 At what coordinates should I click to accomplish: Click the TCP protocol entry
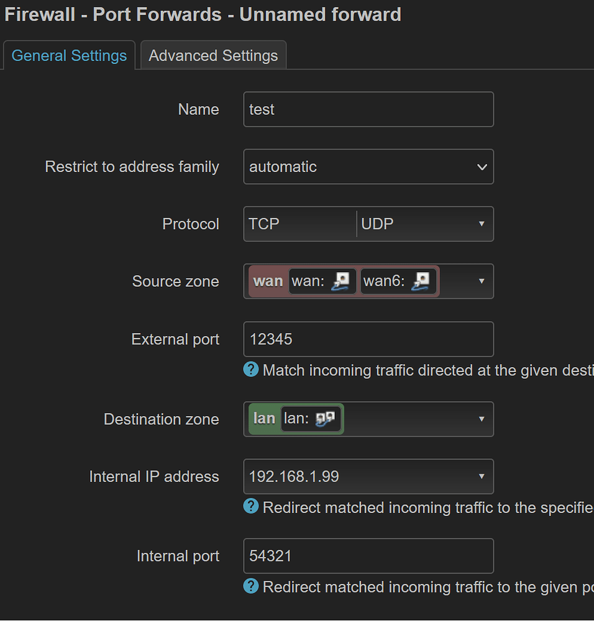264,224
